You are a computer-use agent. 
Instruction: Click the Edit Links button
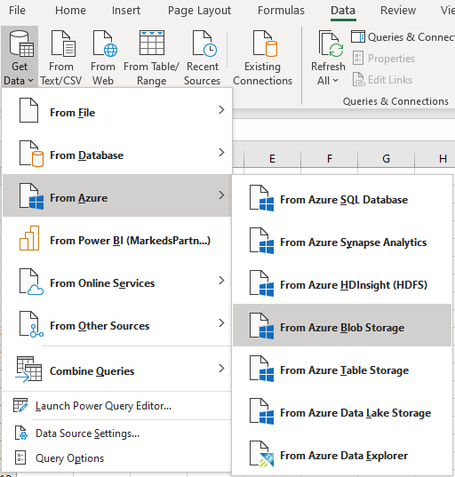point(382,80)
